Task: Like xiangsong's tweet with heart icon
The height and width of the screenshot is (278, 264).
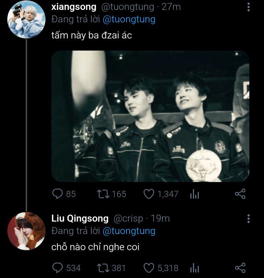Action: pyautogui.click(x=148, y=194)
